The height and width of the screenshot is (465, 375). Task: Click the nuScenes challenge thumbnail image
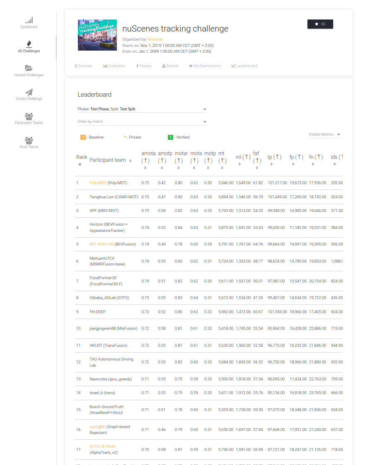coord(97,35)
